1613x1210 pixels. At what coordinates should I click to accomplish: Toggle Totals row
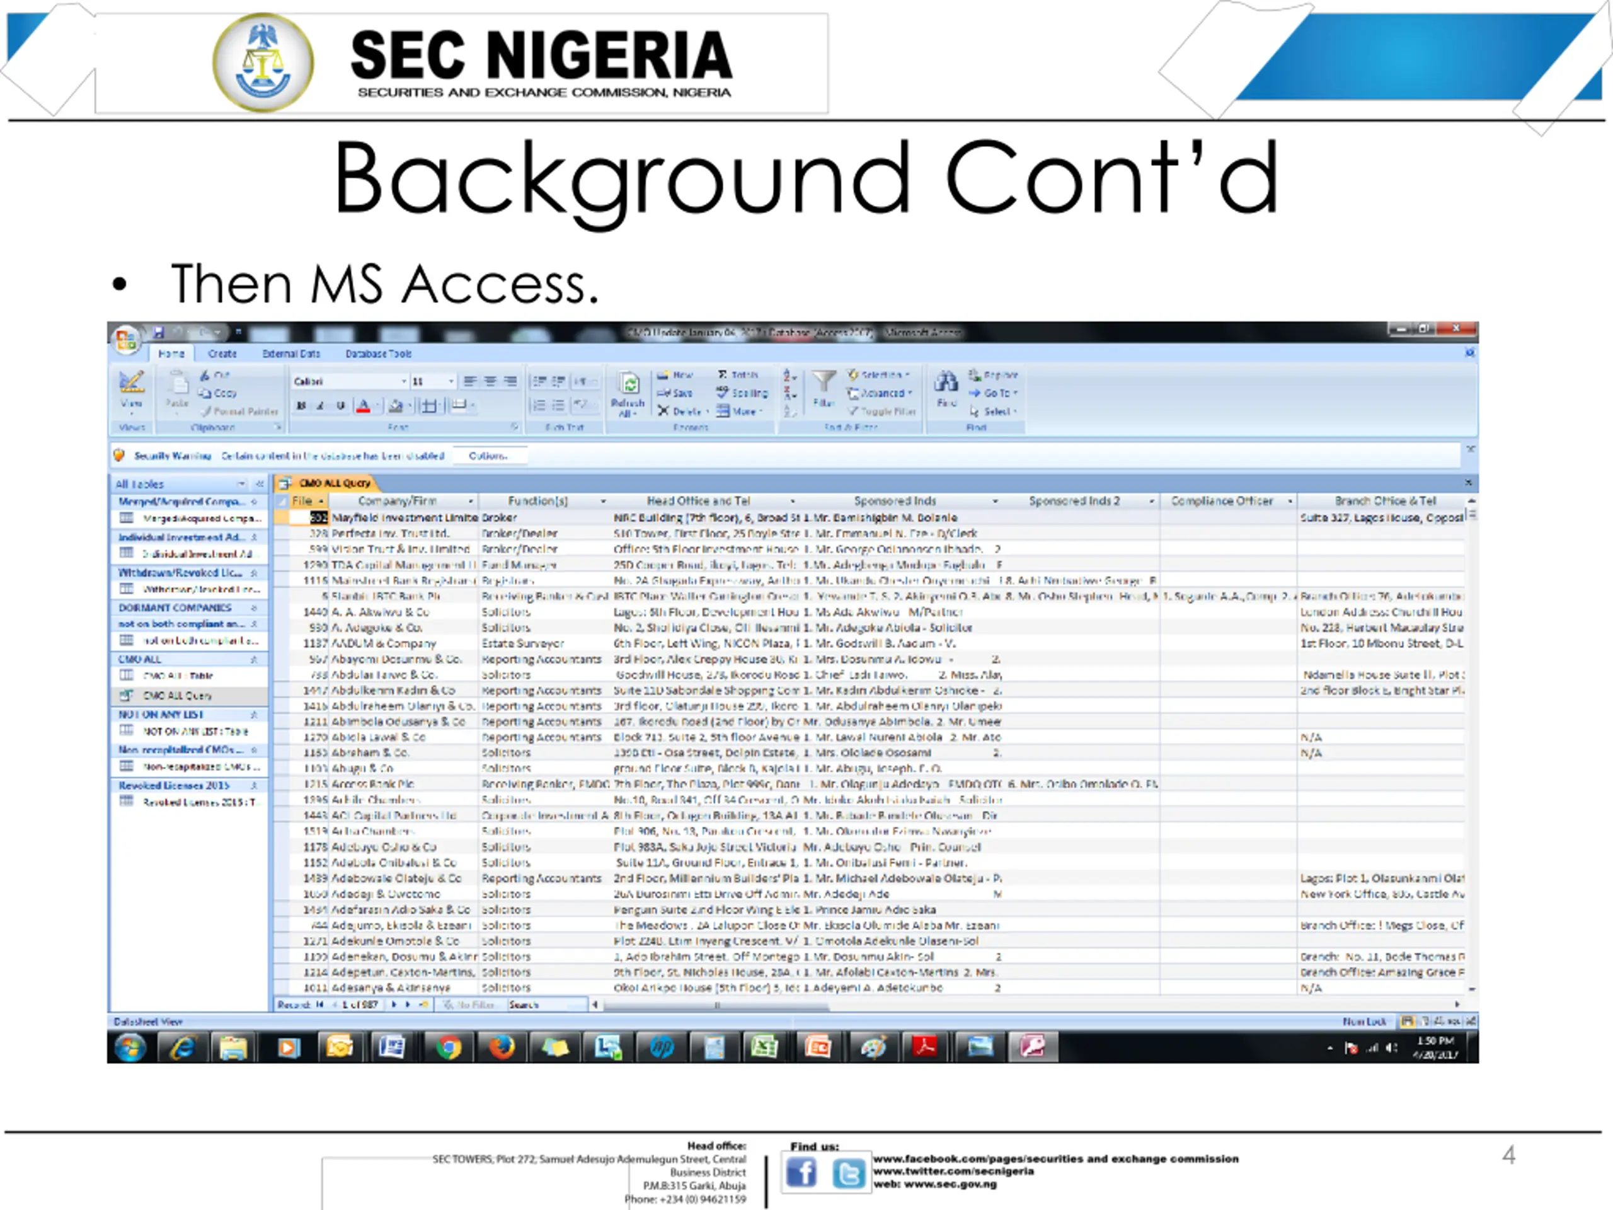pyautogui.click(x=737, y=375)
